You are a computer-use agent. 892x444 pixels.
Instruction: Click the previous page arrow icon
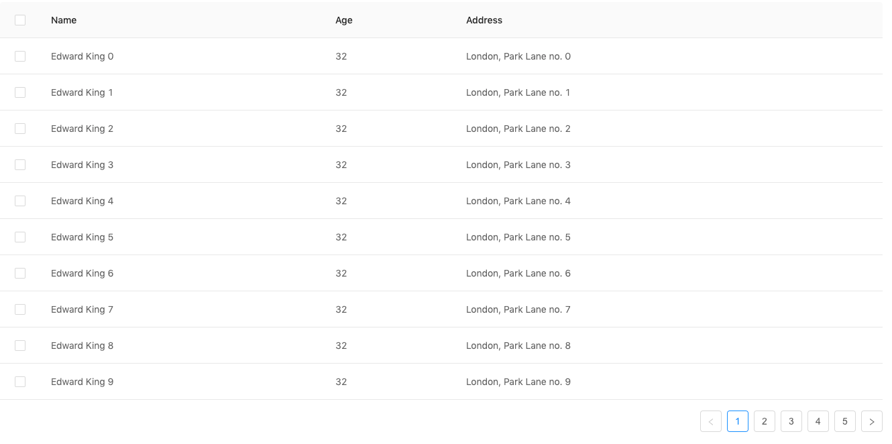[710, 421]
